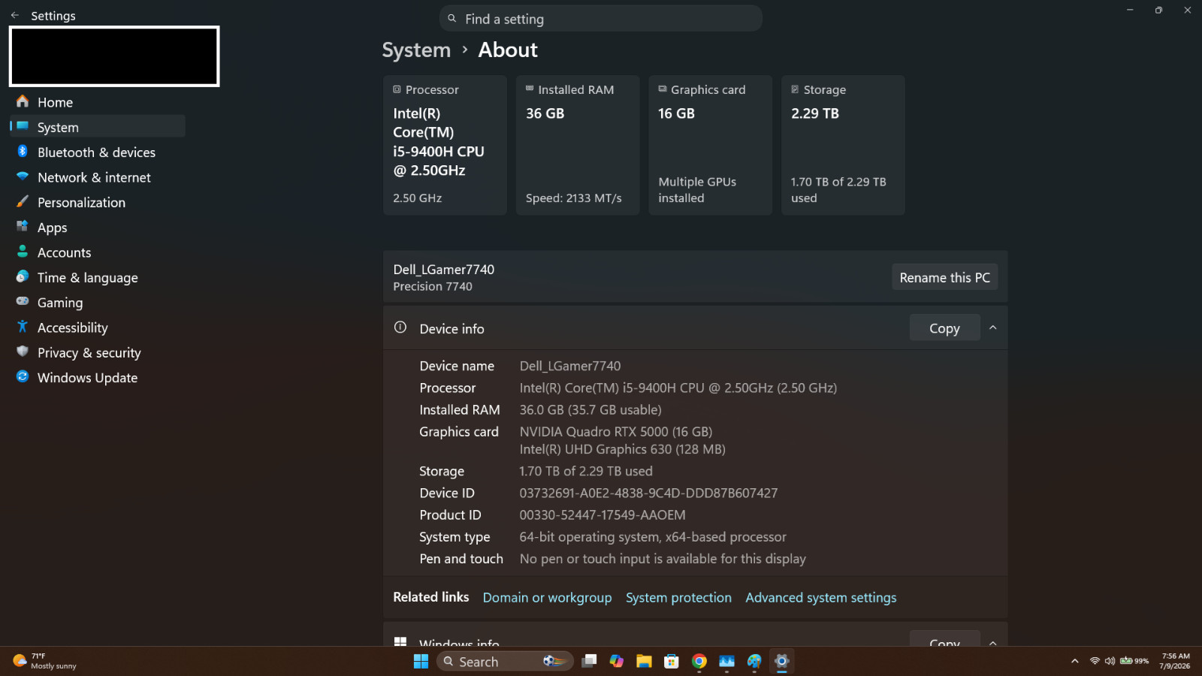Collapse the Device info section
The height and width of the screenshot is (676, 1202).
[x=993, y=327]
